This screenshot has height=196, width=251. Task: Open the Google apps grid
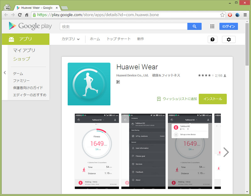212,26
